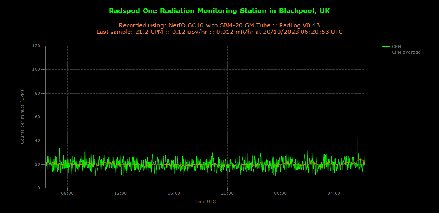Click the 00:00 x-axis tick label
The width and height of the screenshot is (439, 213).
(281, 193)
